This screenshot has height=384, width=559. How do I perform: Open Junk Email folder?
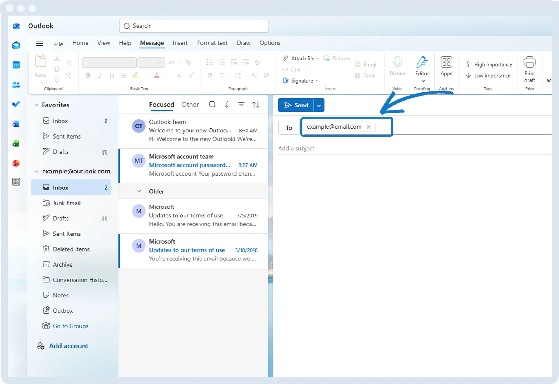pyautogui.click(x=71, y=203)
